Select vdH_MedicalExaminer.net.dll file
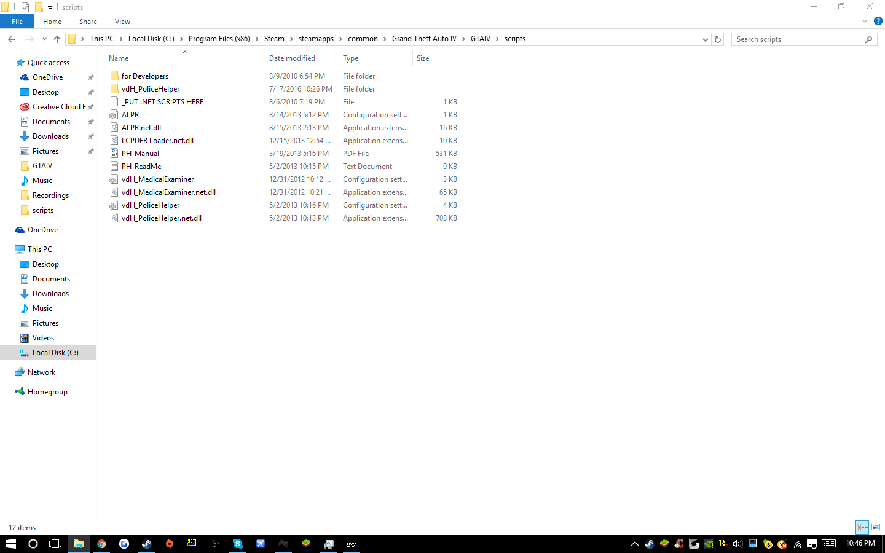This screenshot has height=553, width=885. (168, 192)
